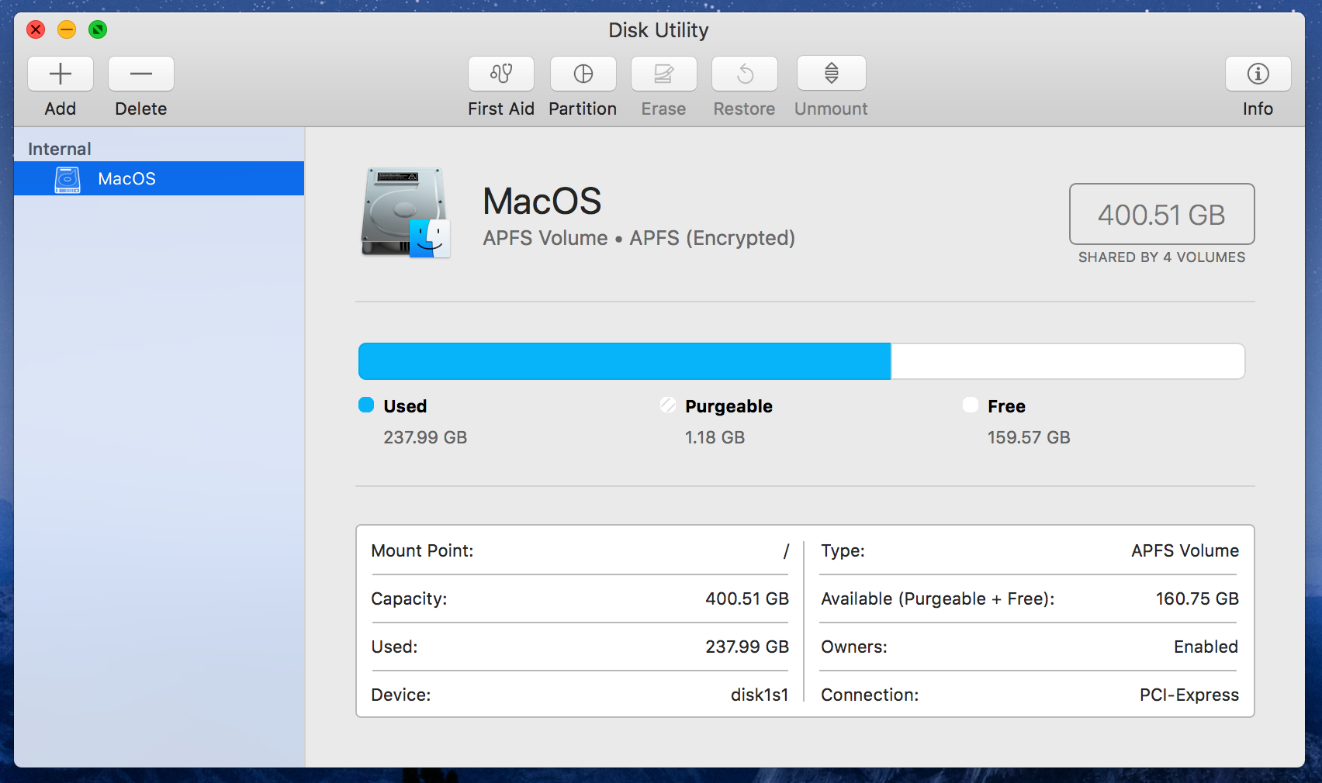Screen dimensions: 1322x783
Task: Click the Add label under plus button
Action: pos(61,109)
